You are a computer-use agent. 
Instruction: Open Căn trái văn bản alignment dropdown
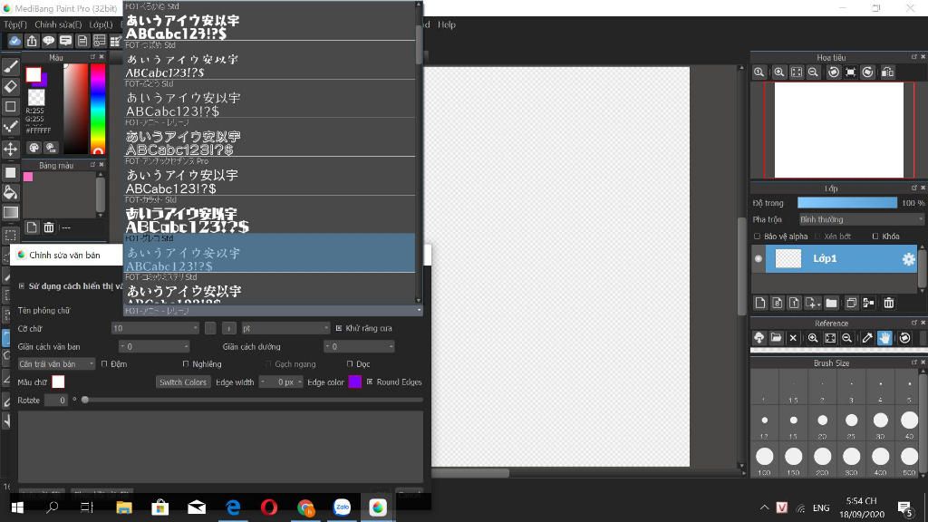pos(56,364)
